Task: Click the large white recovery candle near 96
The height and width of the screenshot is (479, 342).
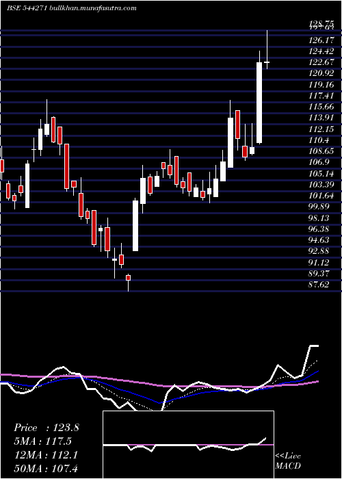Action: click(135, 226)
